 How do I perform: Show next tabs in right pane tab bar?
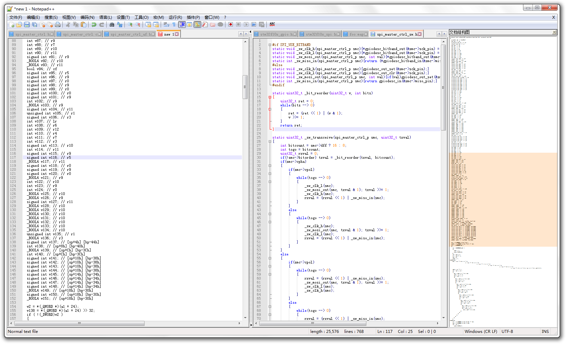pos(444,34)
